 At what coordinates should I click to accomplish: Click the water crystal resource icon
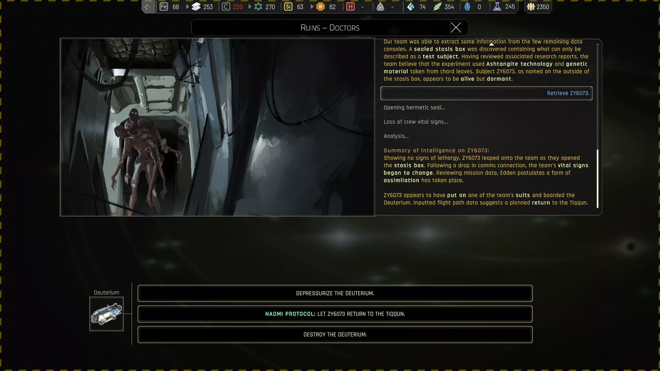coord(411,7)
